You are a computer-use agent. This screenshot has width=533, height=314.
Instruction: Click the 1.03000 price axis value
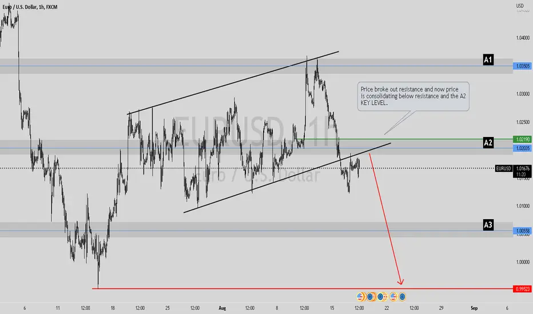pos(523,94)
